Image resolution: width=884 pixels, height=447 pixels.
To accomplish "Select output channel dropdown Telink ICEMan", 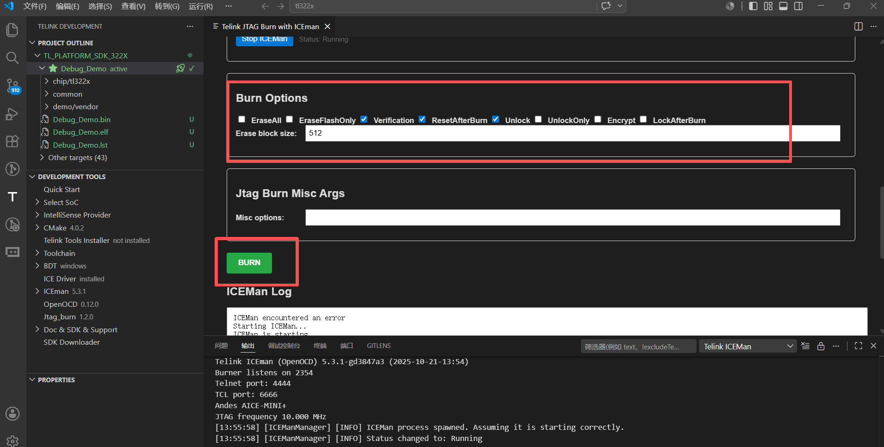I will 748,347.
